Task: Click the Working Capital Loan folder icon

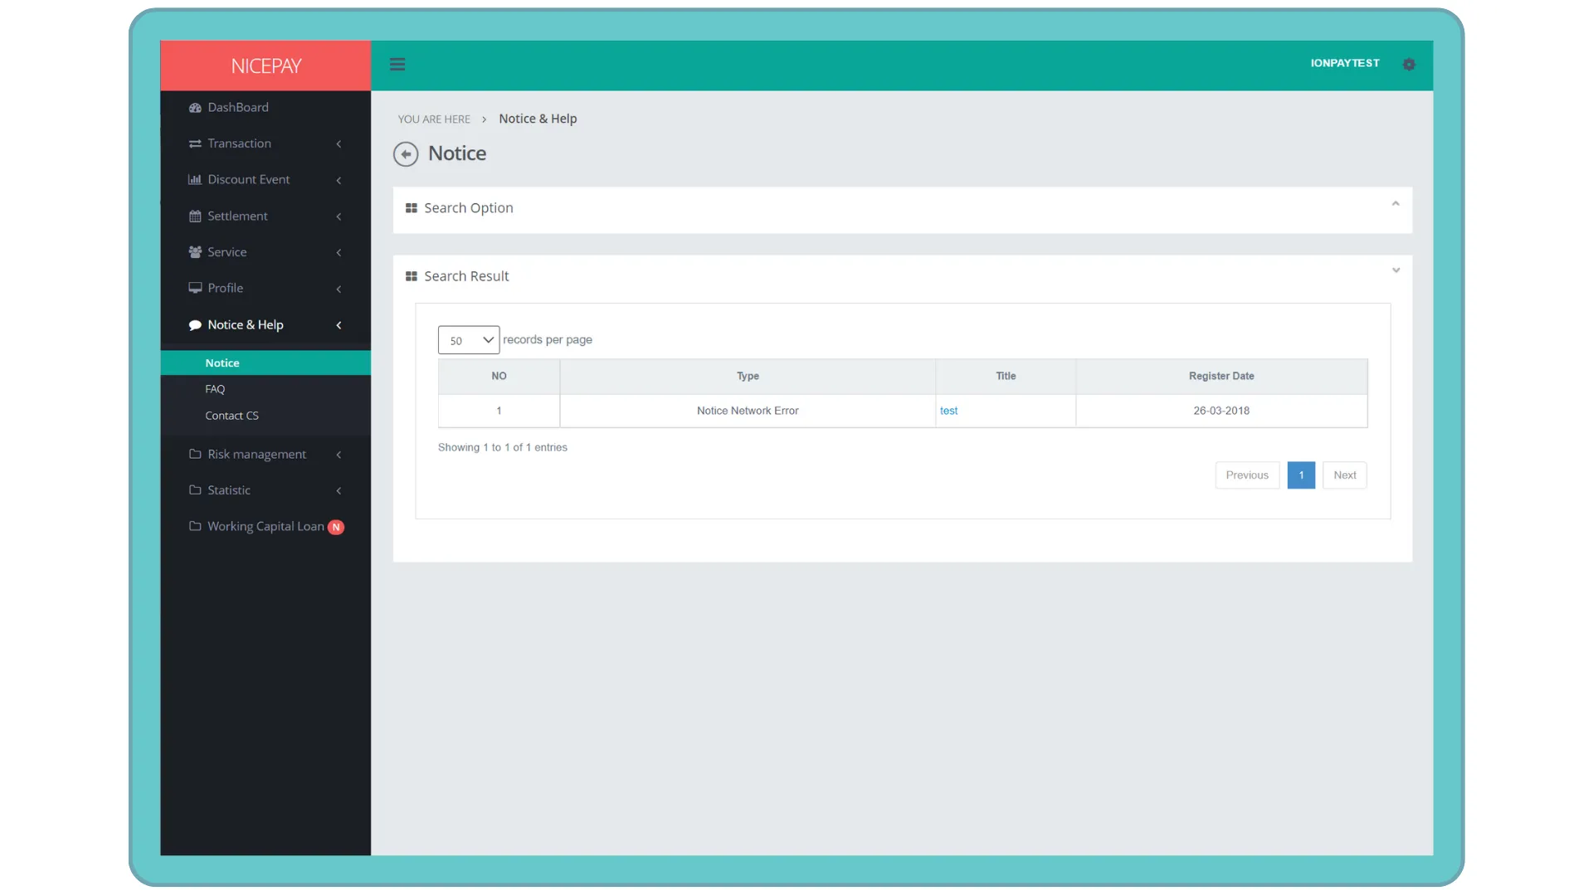Action: pos(195,527)
